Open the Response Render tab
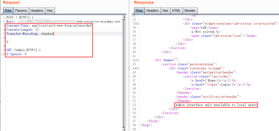This screenshot has width=279, height=131. point(190,11)
